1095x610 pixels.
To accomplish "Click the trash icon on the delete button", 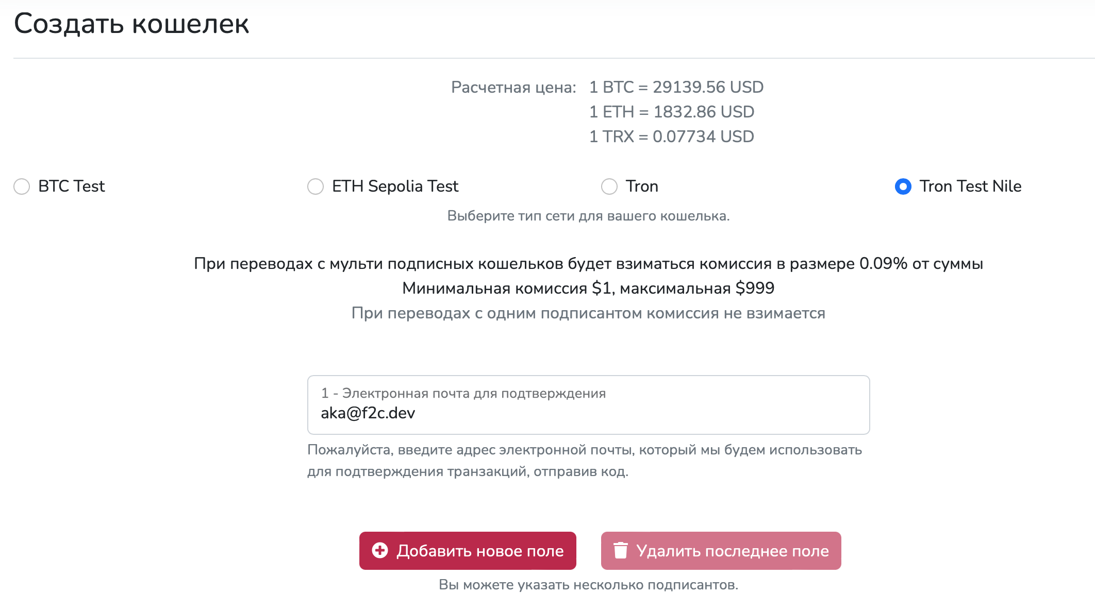I will [x=620, y=550].
